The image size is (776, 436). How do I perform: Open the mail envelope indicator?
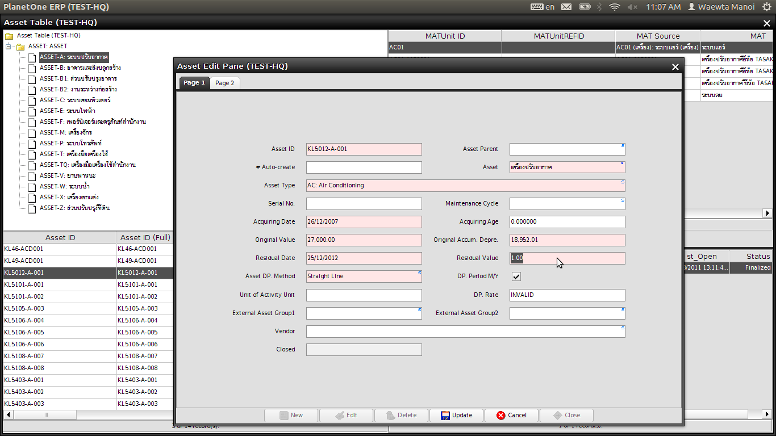pos(566,7)
